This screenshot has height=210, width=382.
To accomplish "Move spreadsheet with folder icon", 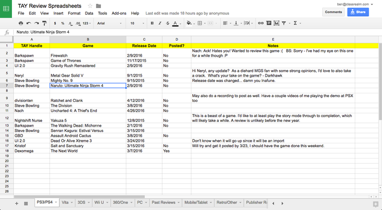I will click(x=98, y=6).
